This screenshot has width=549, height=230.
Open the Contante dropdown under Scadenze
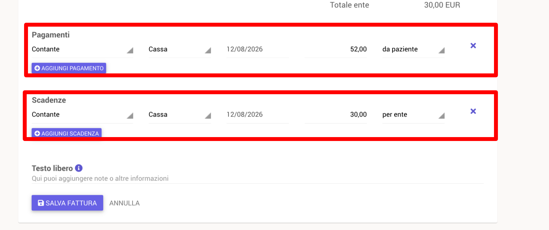coord(82,115)
